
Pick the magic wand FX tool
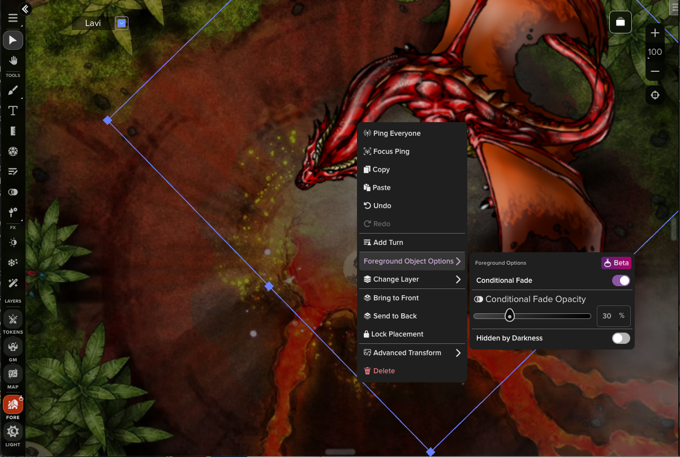point(12,283)
